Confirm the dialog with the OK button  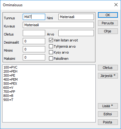point(108,15)
